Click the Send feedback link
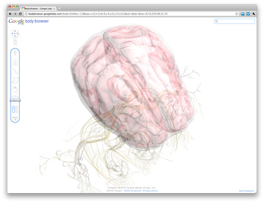Image resolution: width=264 pixels, height=203 pixels. pyautogui.click(x=246, y=191)
